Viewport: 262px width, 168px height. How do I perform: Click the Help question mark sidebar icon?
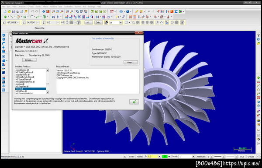tap(259, 35)
